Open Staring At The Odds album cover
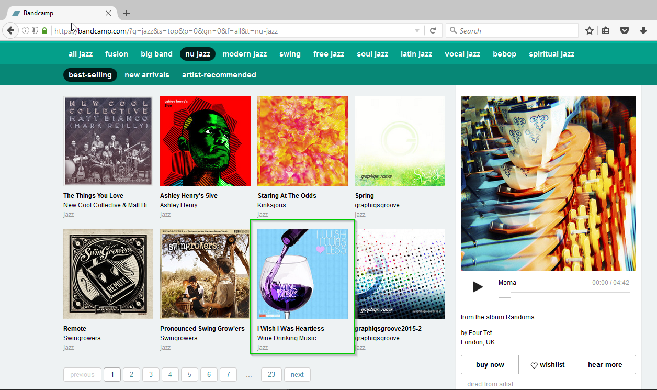 click(x=302, y=141)
